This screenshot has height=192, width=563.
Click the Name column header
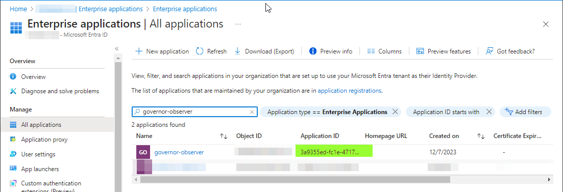click(x=144, y=136)
